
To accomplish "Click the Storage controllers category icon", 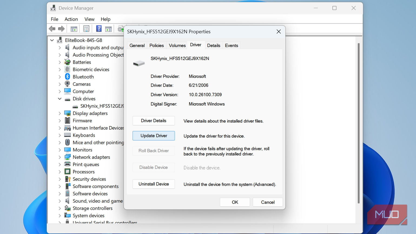I will 67,208.
